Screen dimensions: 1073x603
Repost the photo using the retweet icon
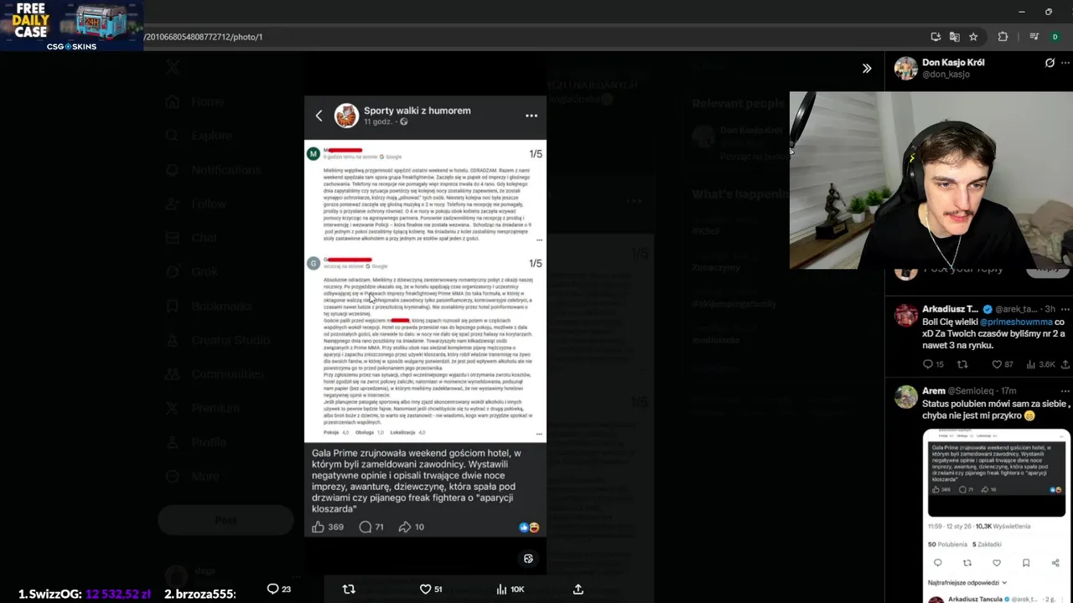click(350, 589)
